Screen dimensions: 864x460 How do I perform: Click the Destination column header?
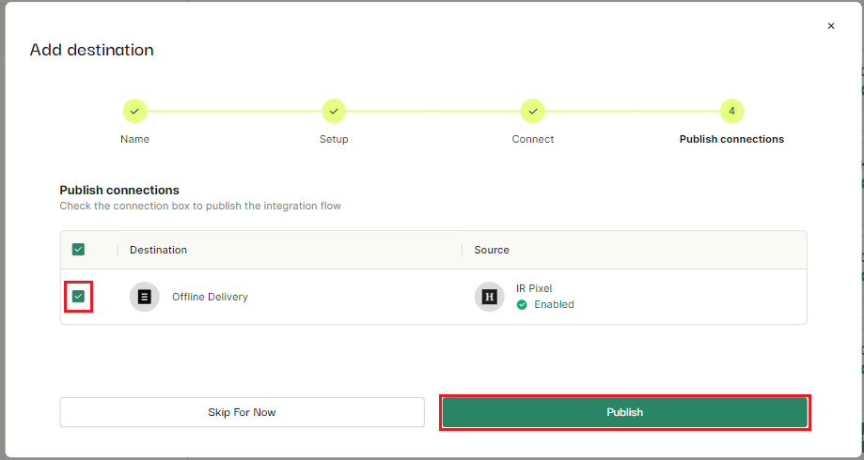(x=158, y=250)
